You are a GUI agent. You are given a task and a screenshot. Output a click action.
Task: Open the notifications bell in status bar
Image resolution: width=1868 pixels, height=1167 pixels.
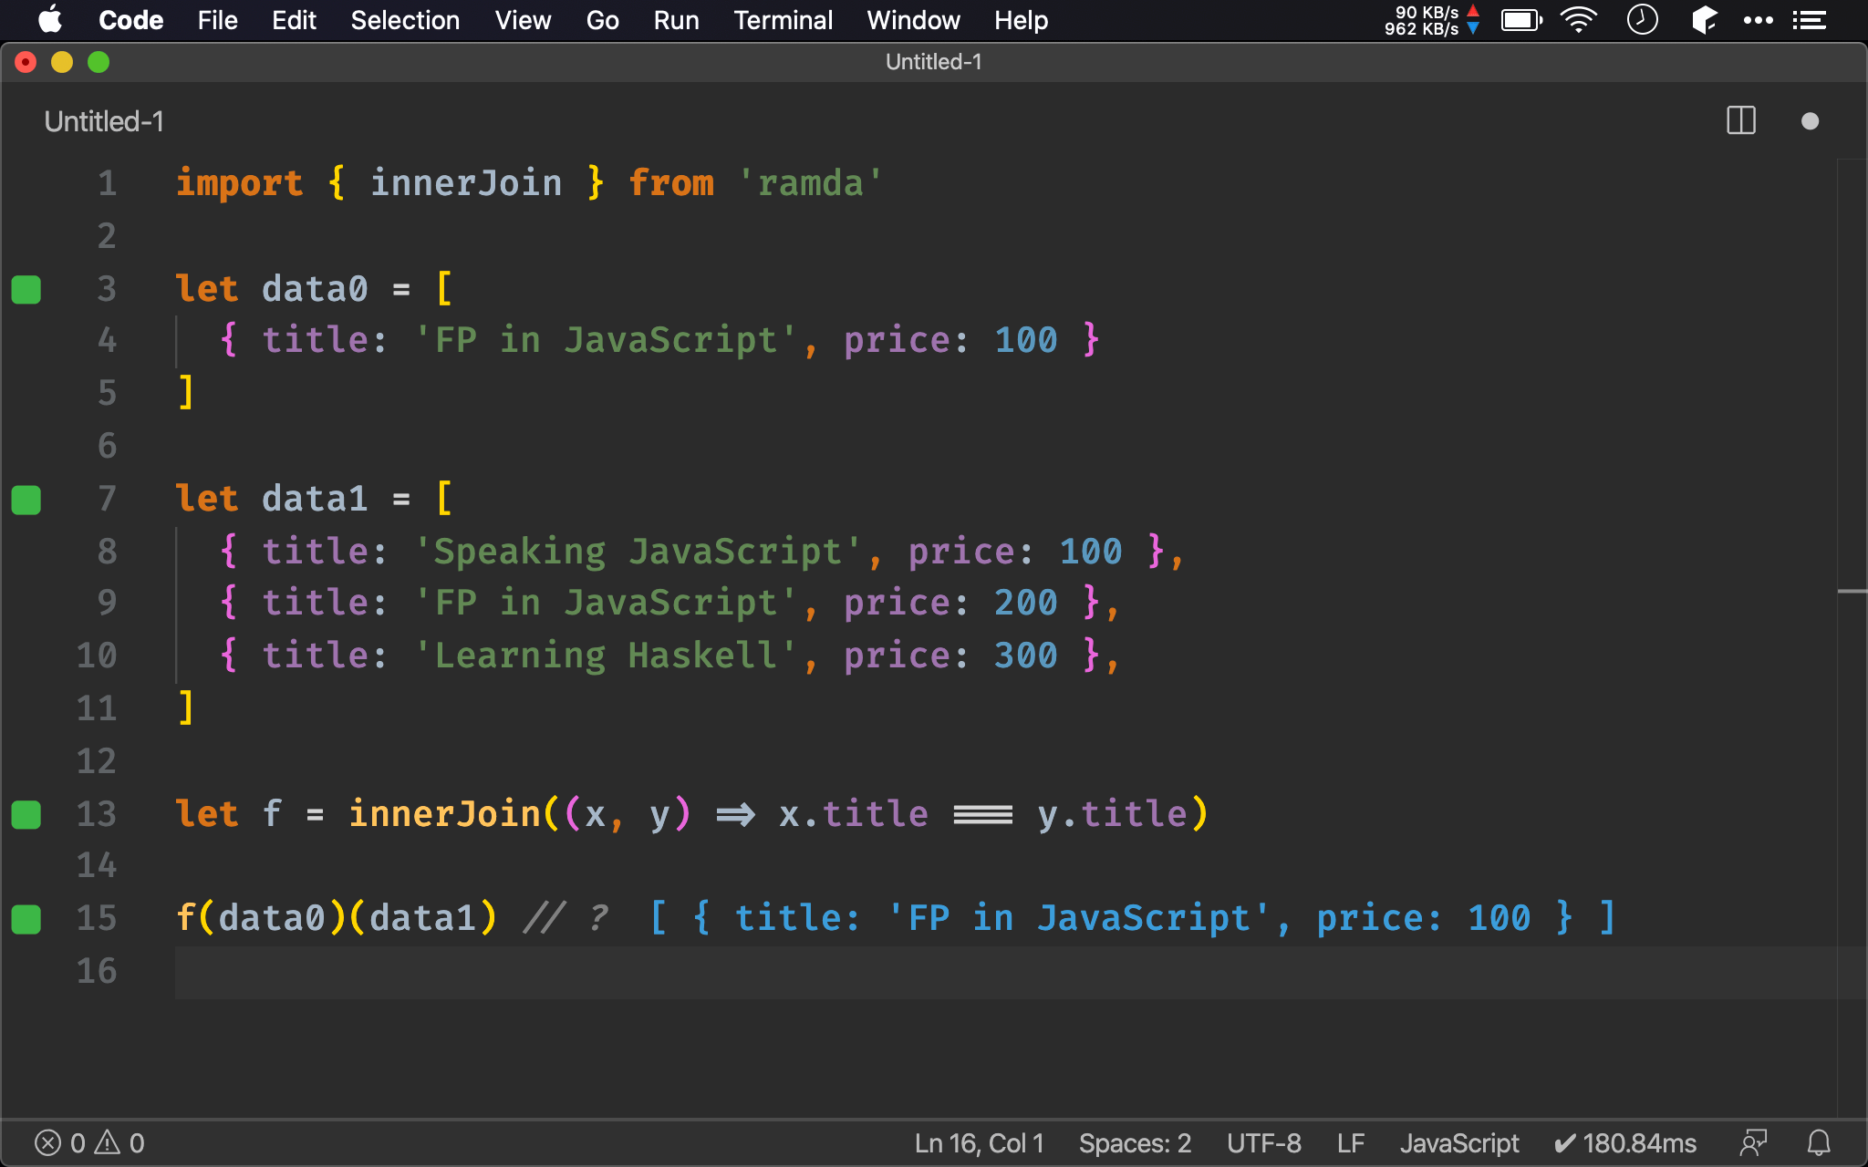1819,1143
